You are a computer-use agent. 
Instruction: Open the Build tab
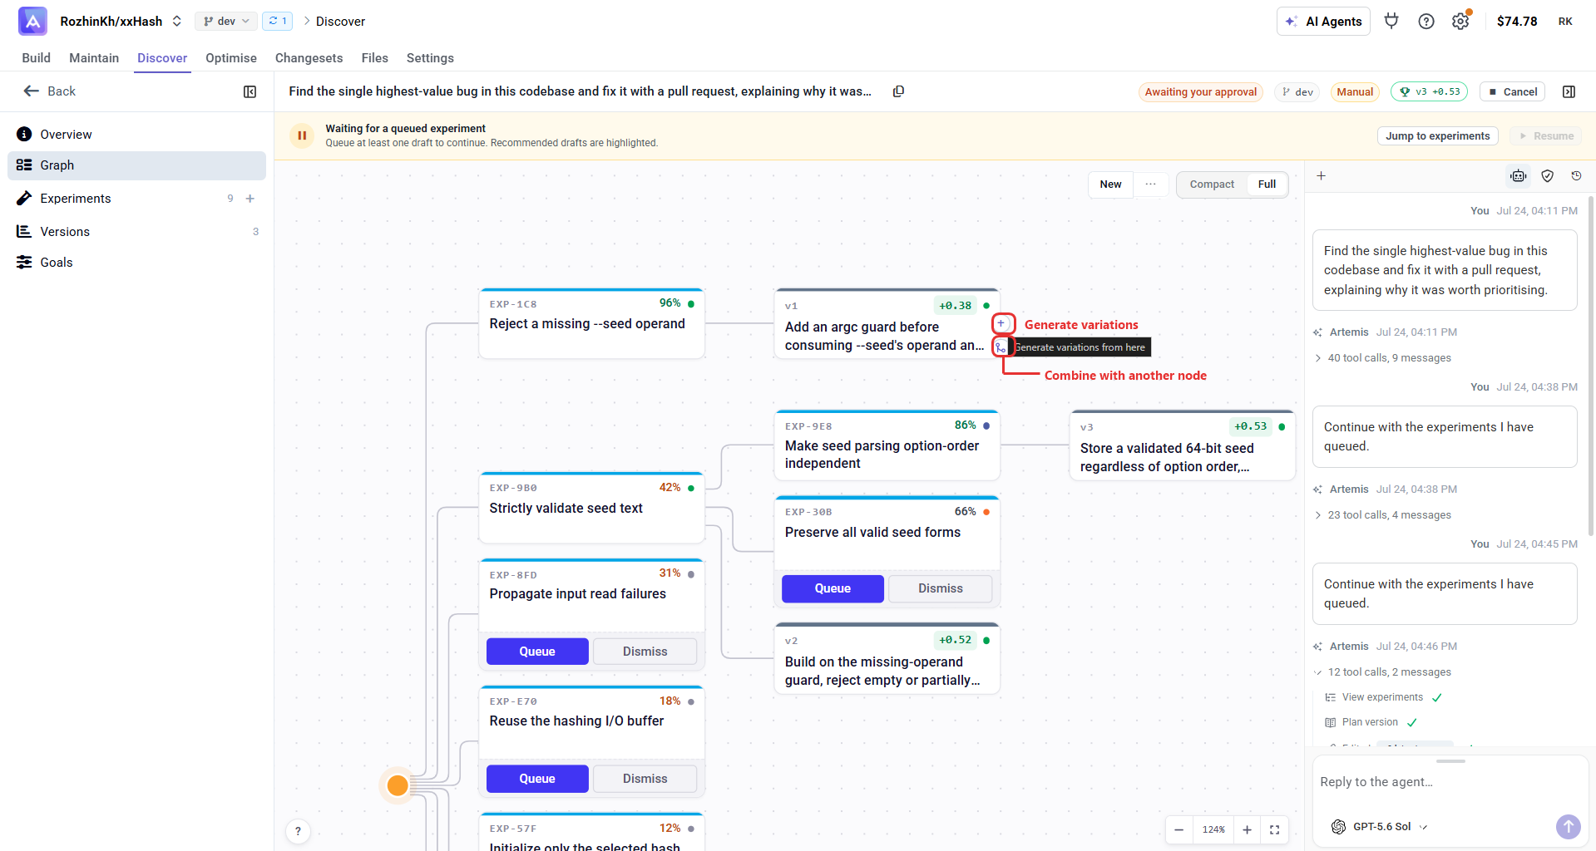37,58
